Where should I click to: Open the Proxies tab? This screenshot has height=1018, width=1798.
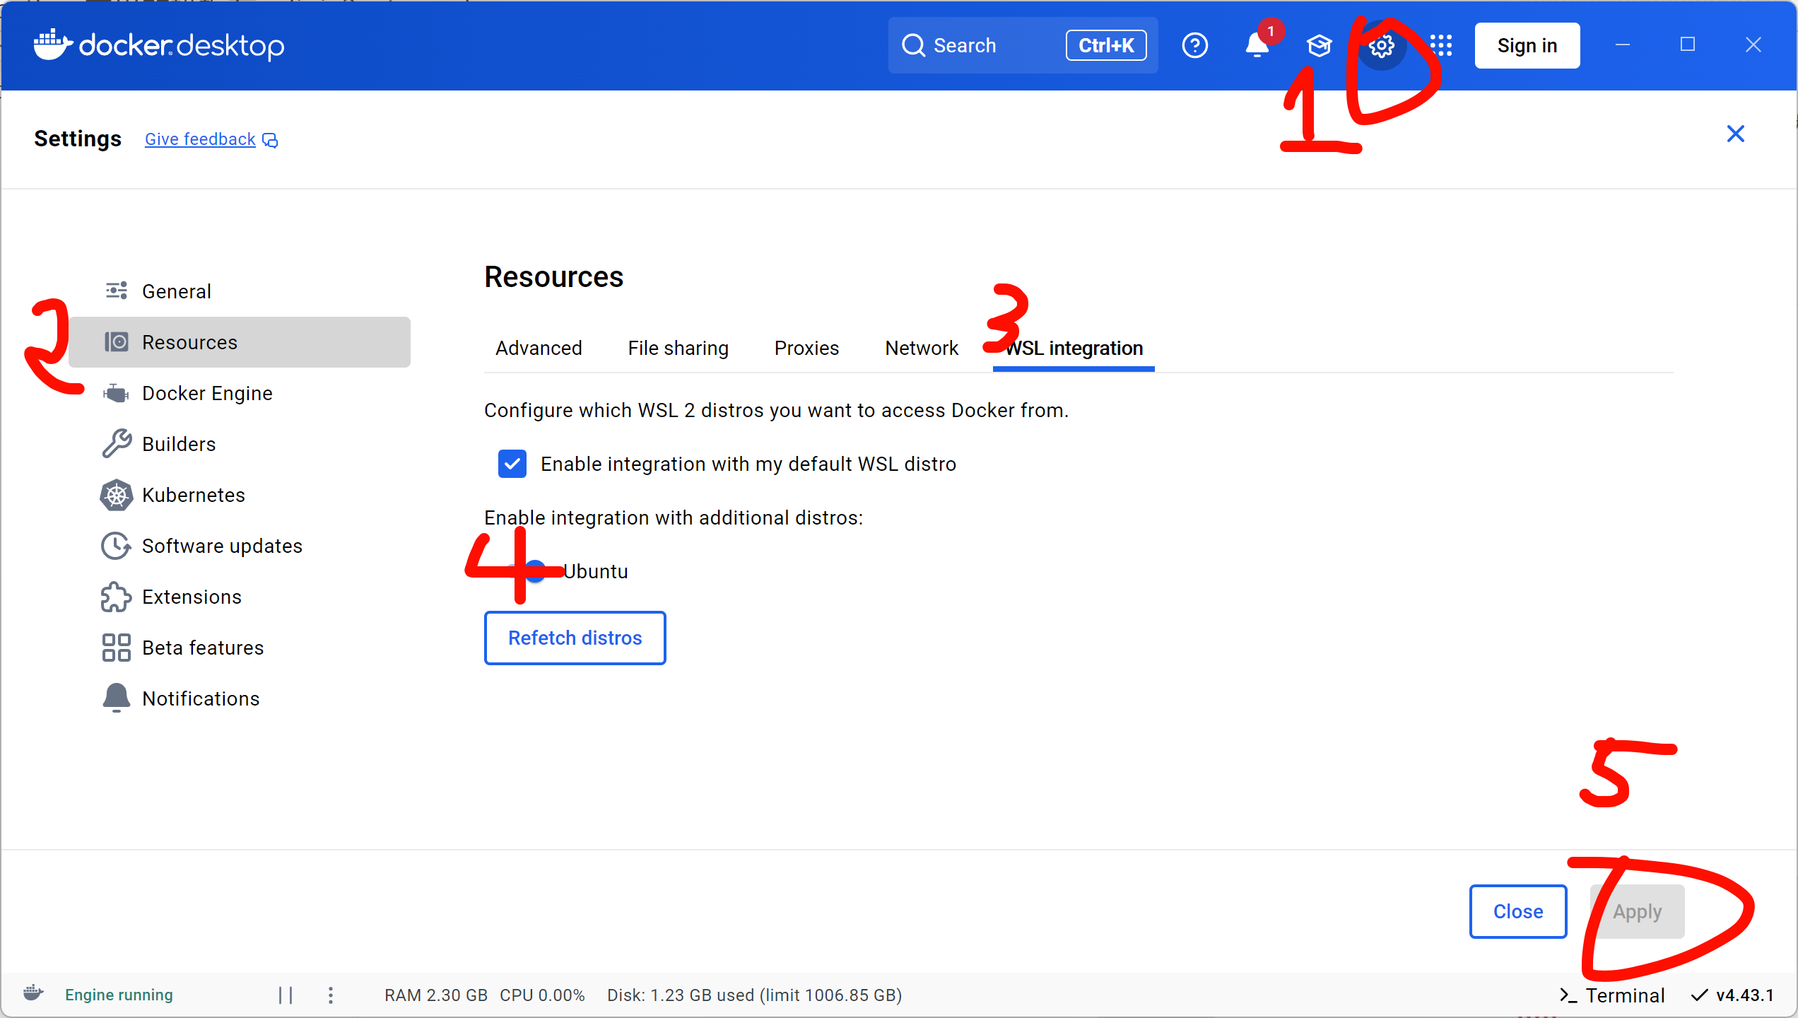pyautogui.click(x=806, y=348)
